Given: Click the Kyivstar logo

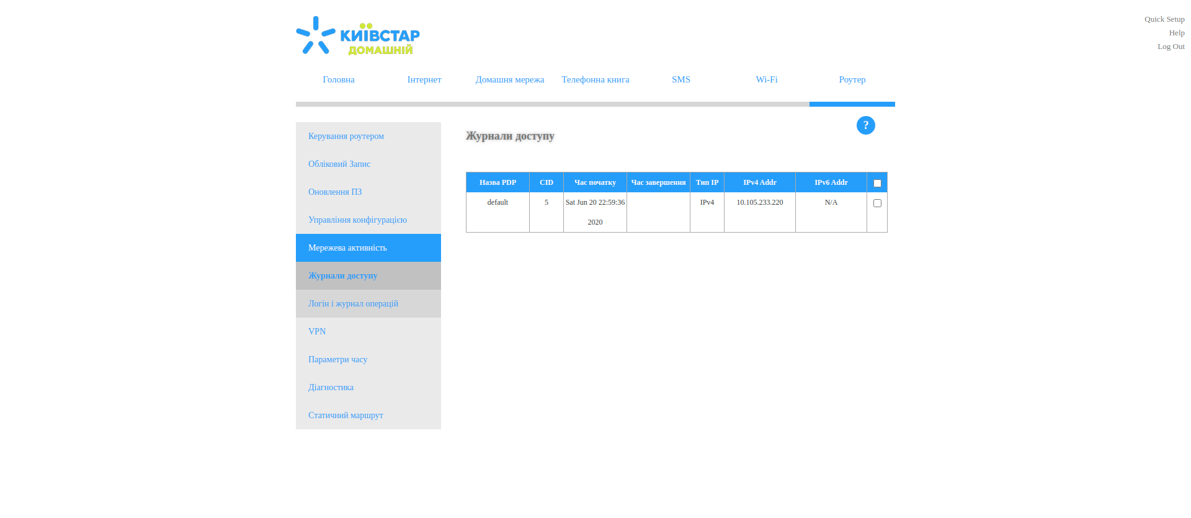Looking at the screenshot, I should point(358,36).
